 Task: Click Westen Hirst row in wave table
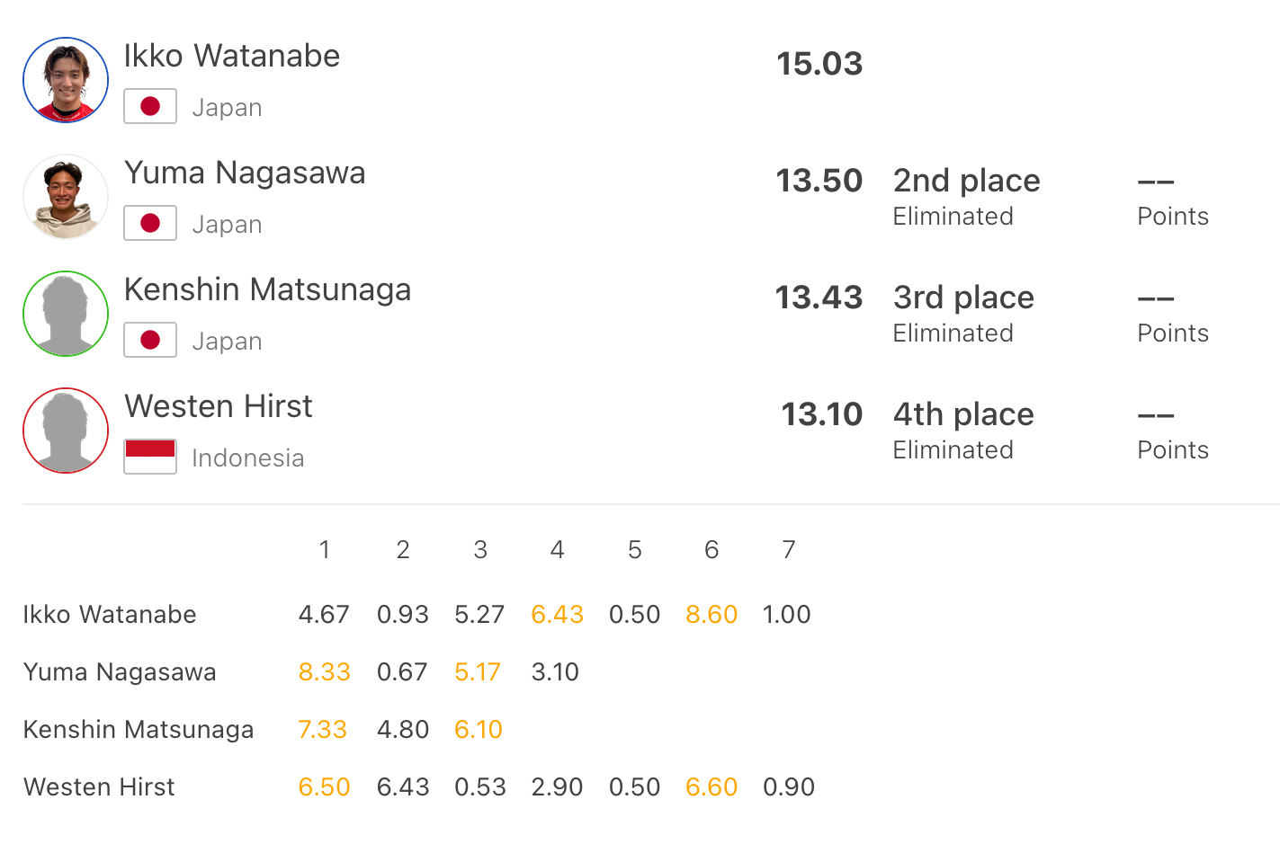click(x=419, y=787)
